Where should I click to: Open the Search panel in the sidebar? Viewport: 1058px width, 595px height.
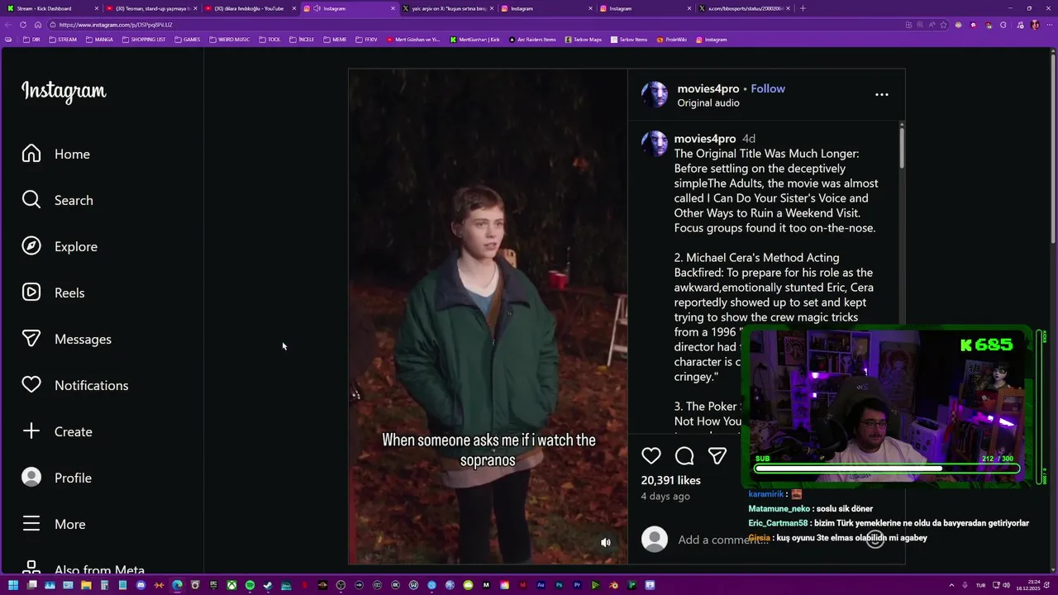pos(57,200)
